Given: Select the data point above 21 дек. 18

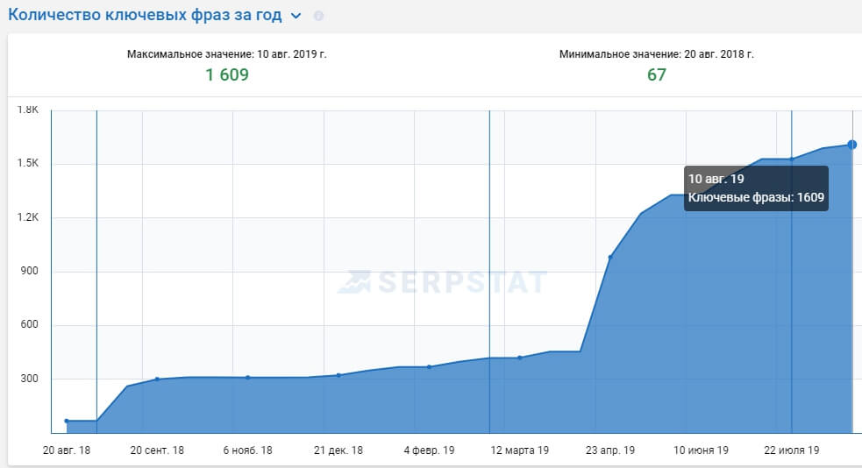Looking at the screenshot, I should [x=338, y=375].
